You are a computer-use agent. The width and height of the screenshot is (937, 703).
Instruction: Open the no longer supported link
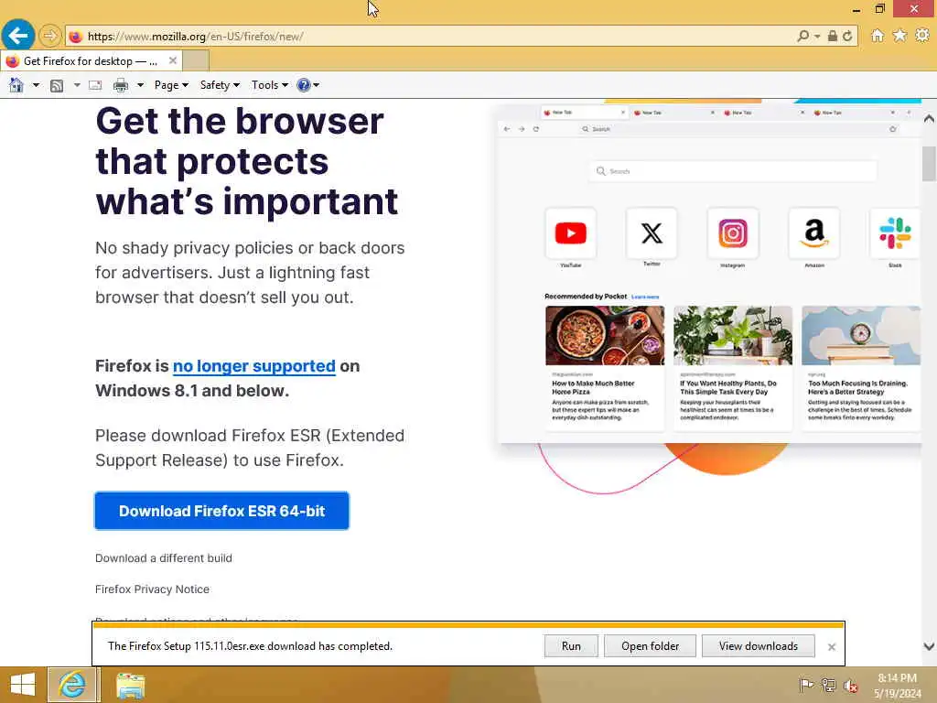[254, 366]
